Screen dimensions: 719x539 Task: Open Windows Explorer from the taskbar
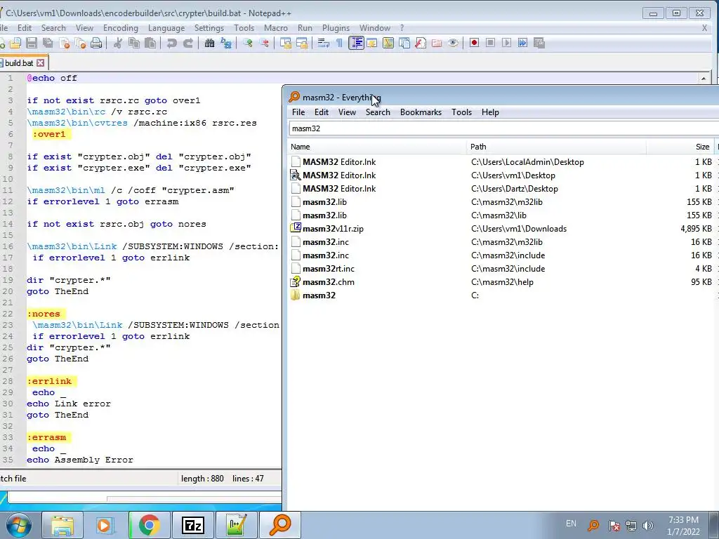[x=62, y=525]
